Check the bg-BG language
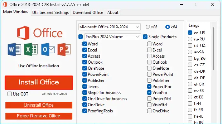The width and height of the screenshot is (222, 124). point(190,59)
